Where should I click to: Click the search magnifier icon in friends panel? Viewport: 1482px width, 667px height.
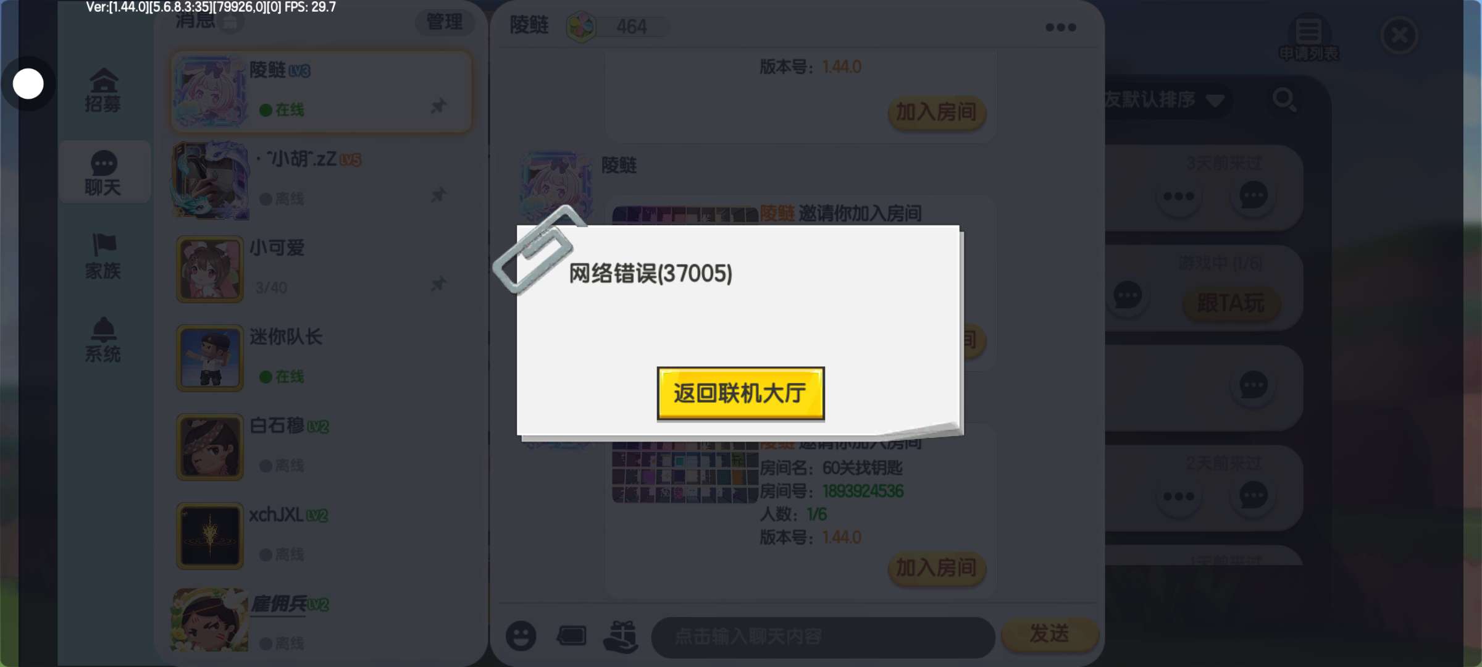(1284, 99)
